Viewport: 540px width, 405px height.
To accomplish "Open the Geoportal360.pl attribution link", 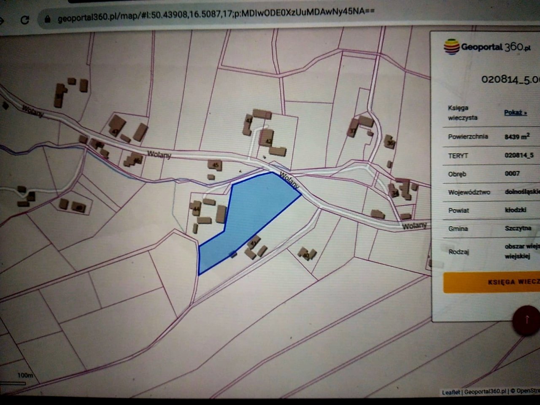I will 484,391.
